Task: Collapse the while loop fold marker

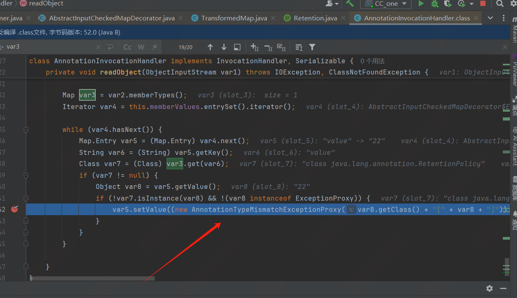Action: tap(26, 130)
